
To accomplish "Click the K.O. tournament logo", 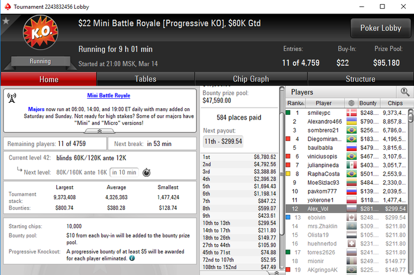I will coord(41,32).
